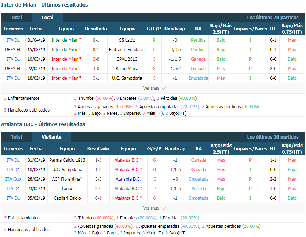Click the Resultado column header in Inter table
The image size is (306, 237).
click(x=96, y=29)
